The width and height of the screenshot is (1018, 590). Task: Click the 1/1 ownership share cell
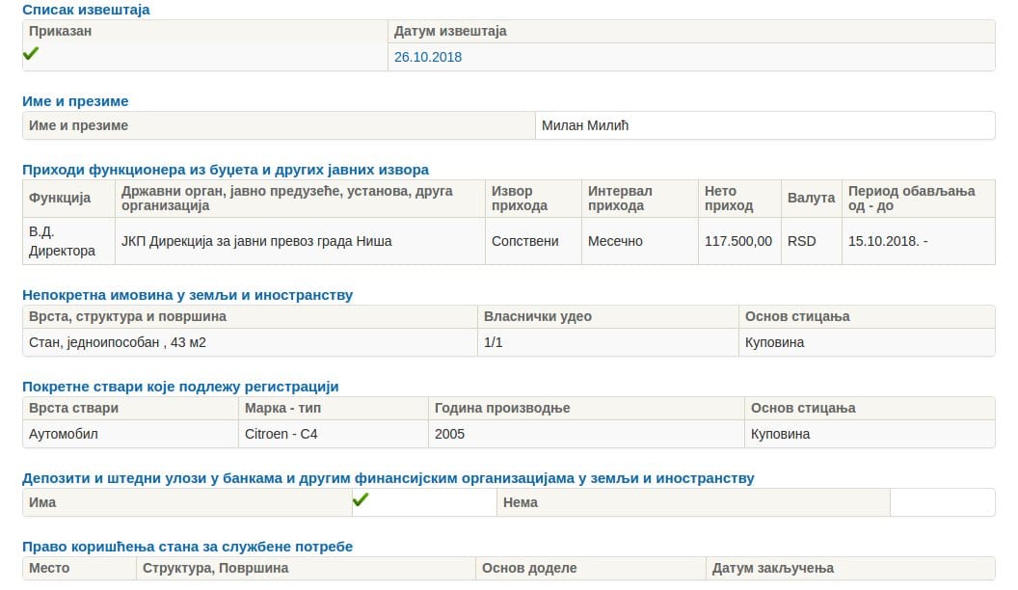493,342
